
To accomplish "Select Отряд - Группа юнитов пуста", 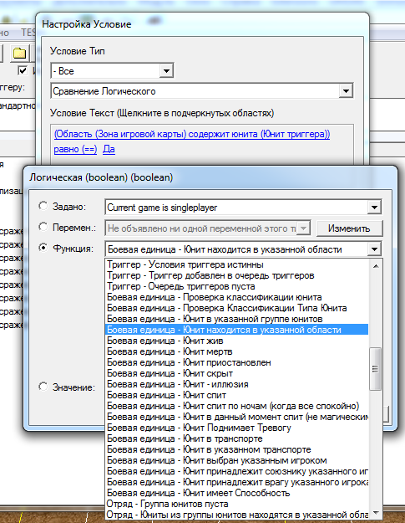I will coord(236,504).
